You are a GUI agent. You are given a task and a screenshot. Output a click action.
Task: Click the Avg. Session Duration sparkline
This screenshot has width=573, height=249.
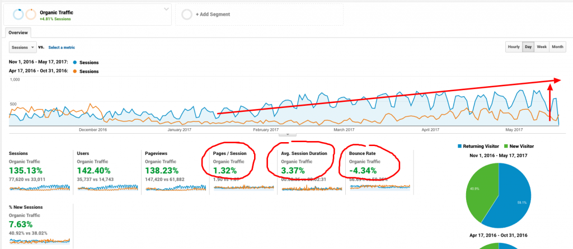pyautogui.click(x=311, y=188)
